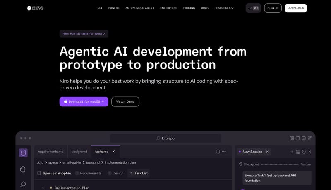Viewport: 331px width, 190px height.
Task: Open the file explorer icon in sidebar
Action: tap(23, 169)
